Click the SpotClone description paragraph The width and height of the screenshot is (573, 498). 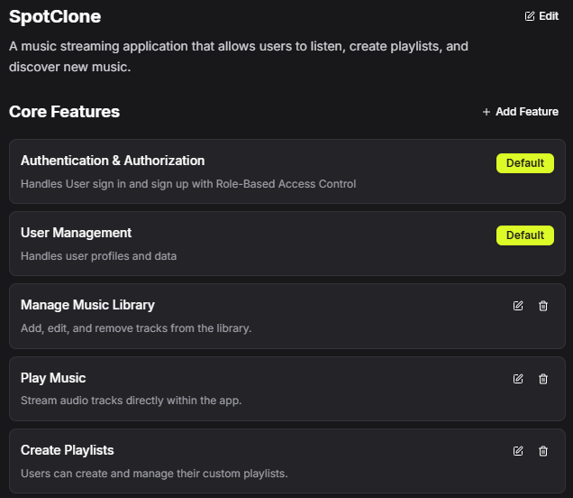238,56
